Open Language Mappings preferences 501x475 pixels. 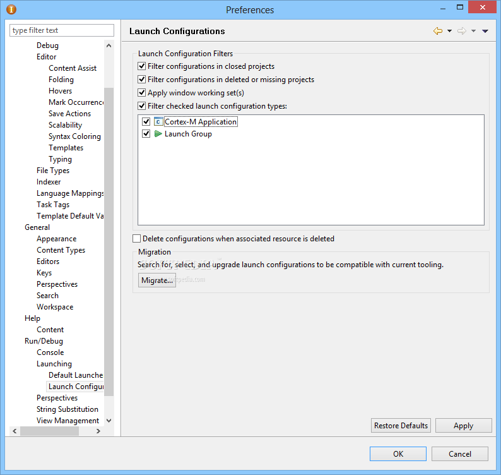[x=70, y=193]
